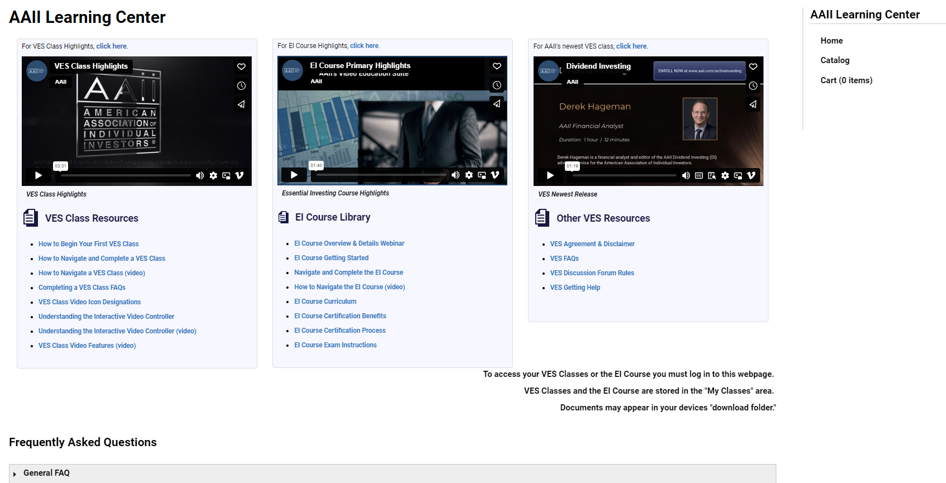Open settings gear on Dividend Investing video
The width and height of the screenshot is (946, 483).
pos(725,175)
